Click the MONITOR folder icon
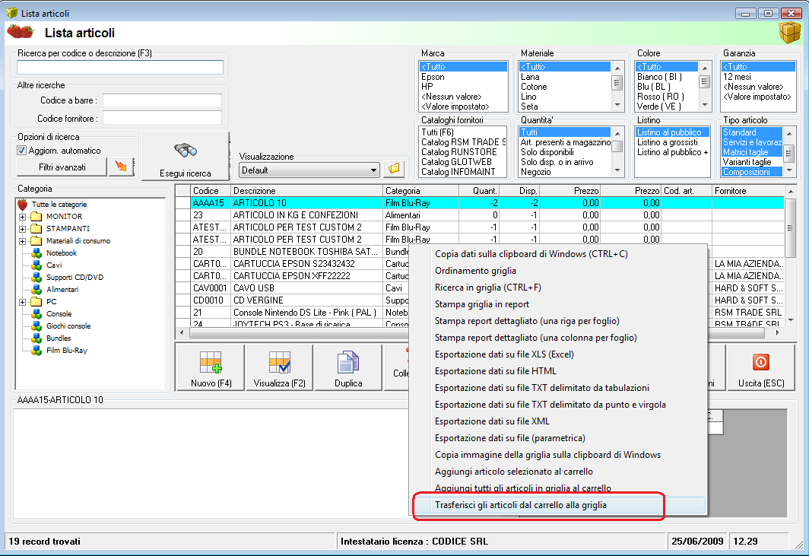This screenshot has height=556, width=809. [x=36, y=216]
